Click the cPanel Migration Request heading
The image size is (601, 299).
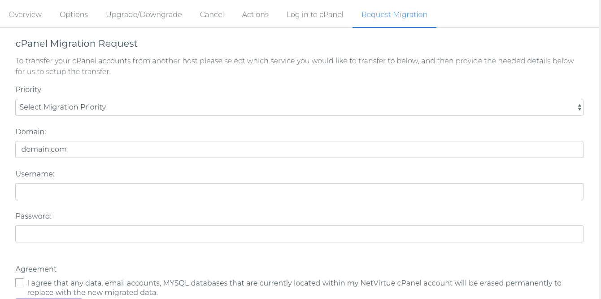click(77, 44)
